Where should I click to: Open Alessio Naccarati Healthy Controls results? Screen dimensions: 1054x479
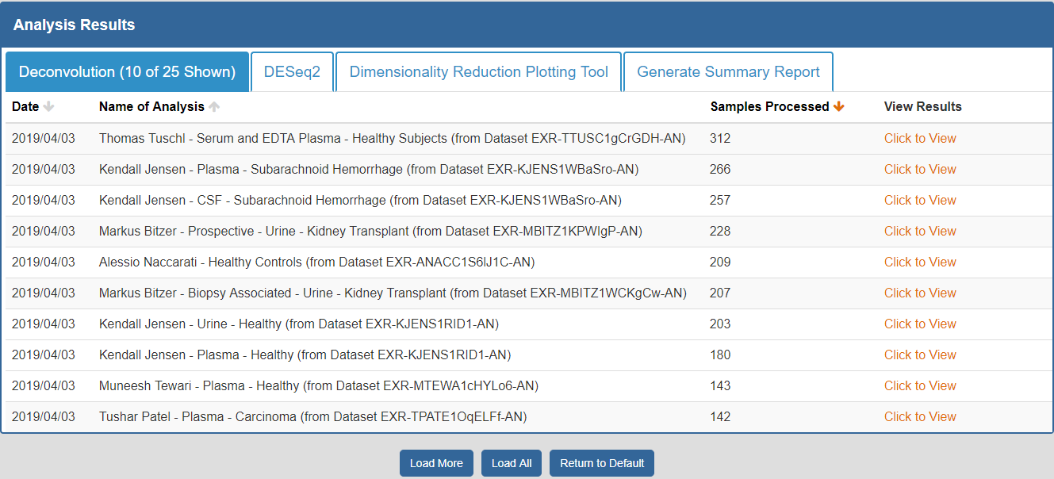[x=920, y=262]
